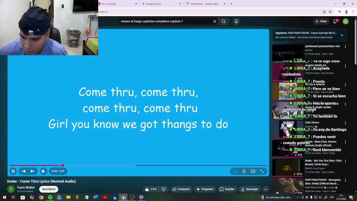Open Travis Walker channel link
This screenshot has width=357, height=201.
click(x=26, y=188)
